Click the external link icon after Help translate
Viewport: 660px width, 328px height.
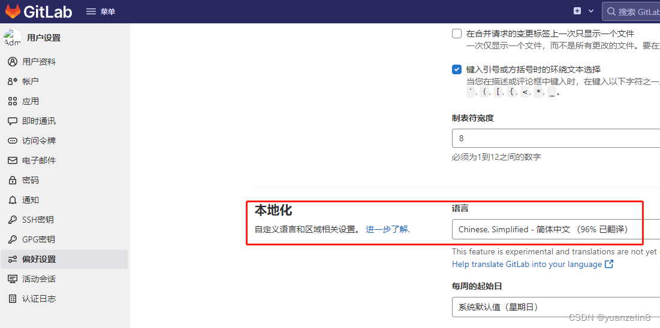[x=609, y=264]
